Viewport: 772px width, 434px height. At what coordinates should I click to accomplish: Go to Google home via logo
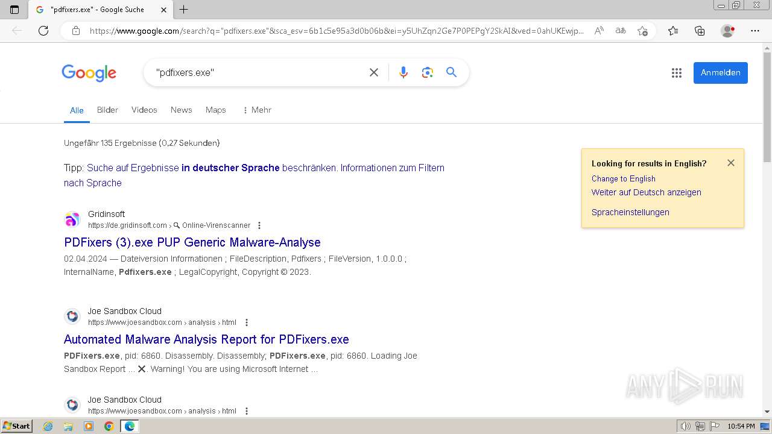click(x=89, y=73)
